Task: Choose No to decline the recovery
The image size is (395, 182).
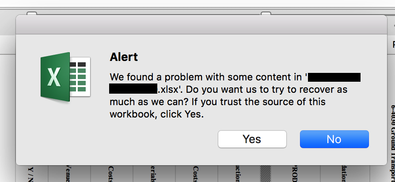Action: [334, 139]
